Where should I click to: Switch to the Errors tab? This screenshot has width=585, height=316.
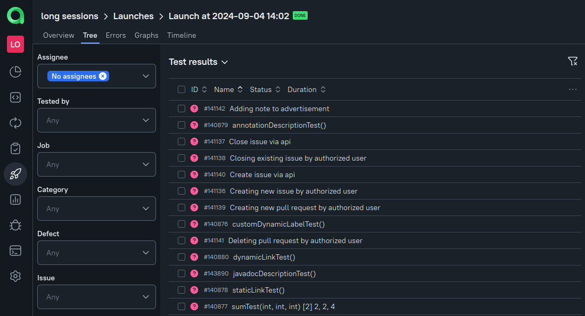coord(116,35)
